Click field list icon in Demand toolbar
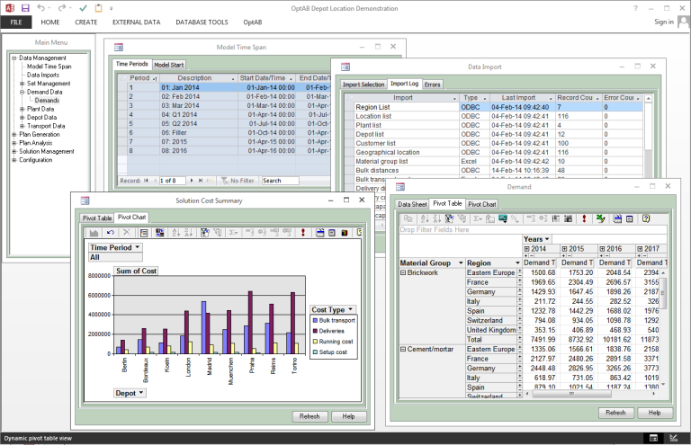691x445 pixels. tap(617, 218)
